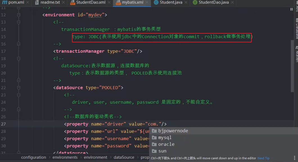This screenshot has height=162, width=298.
Task: Switch to the StudentDao.xml tab
Action: pos(91,3)
